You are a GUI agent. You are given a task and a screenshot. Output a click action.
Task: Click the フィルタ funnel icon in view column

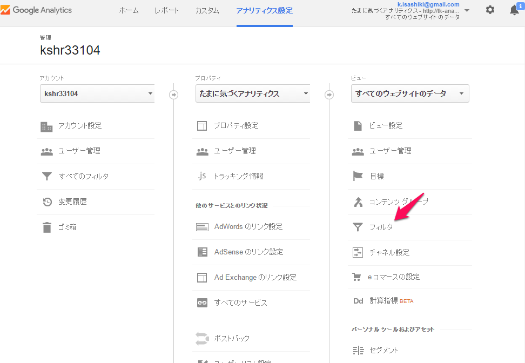358,227
